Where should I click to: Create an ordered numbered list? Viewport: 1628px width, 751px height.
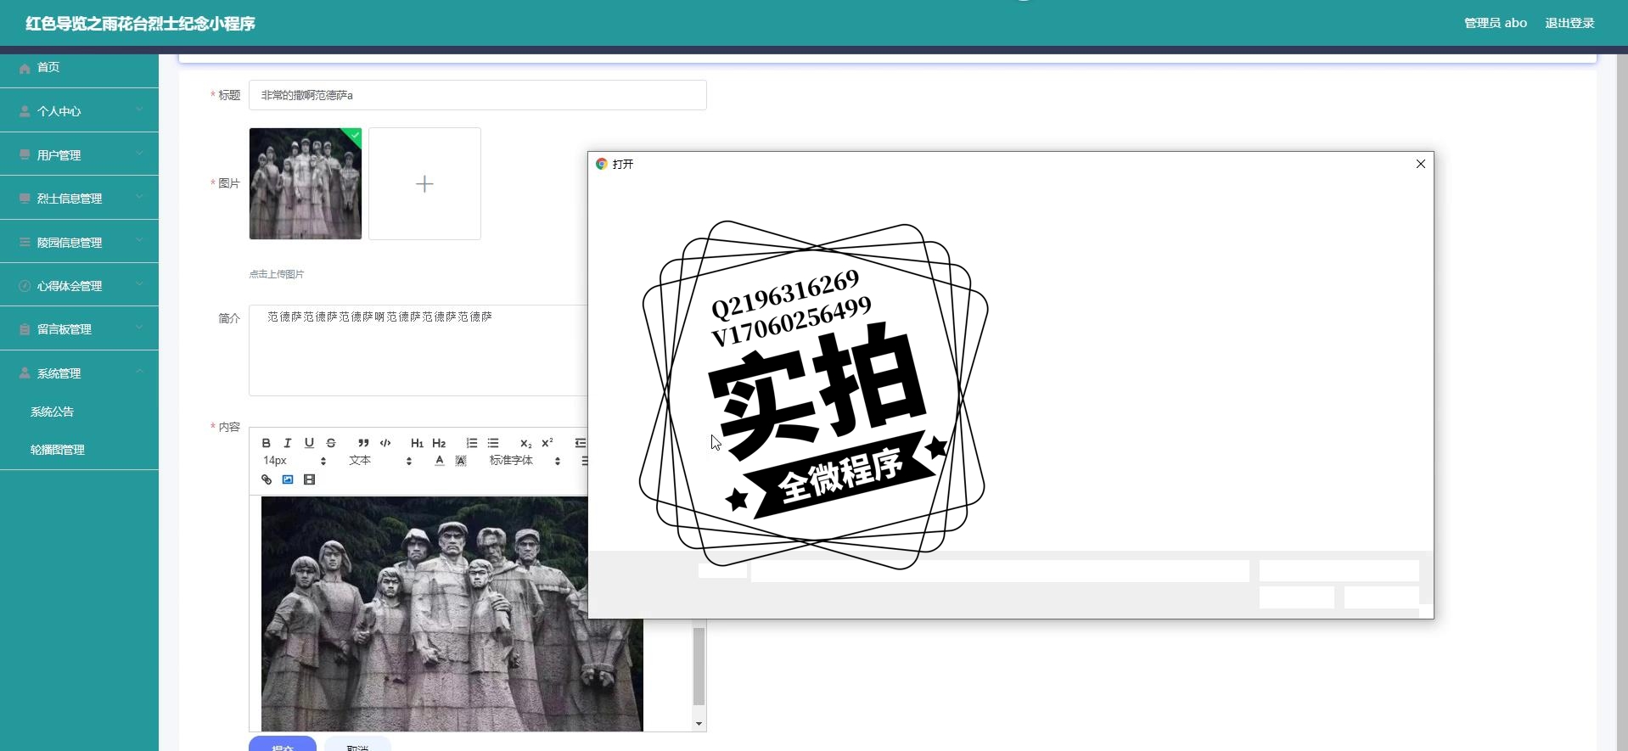[x=472, y=443]
